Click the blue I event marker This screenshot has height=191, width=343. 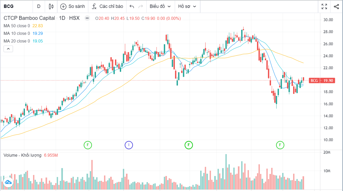point(129,145)
